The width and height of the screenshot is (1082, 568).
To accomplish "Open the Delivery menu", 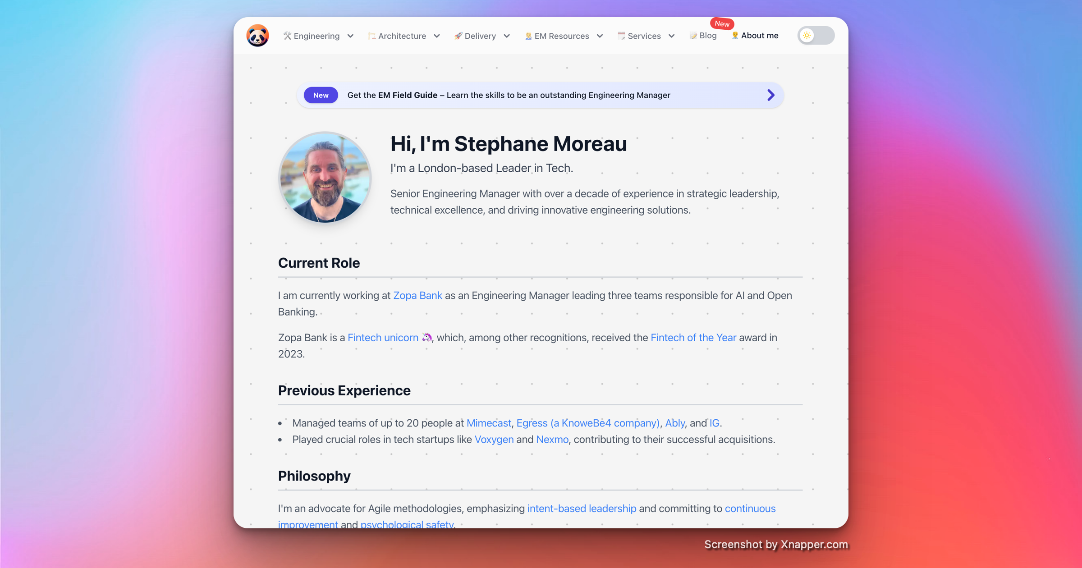I will (482, 36).
